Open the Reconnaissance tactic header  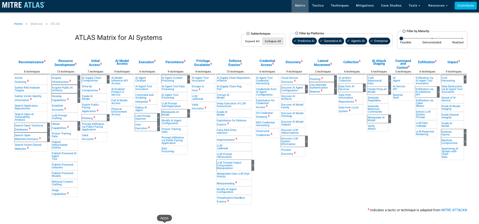[x=31, y=62]
